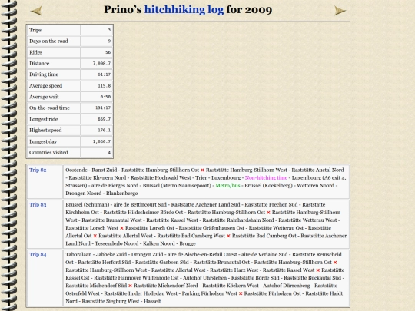The height and width of the screenshot is (311, 415).
Task: Click 'Hasselt' at end of Trip 84
Action: tap(152, 301)
